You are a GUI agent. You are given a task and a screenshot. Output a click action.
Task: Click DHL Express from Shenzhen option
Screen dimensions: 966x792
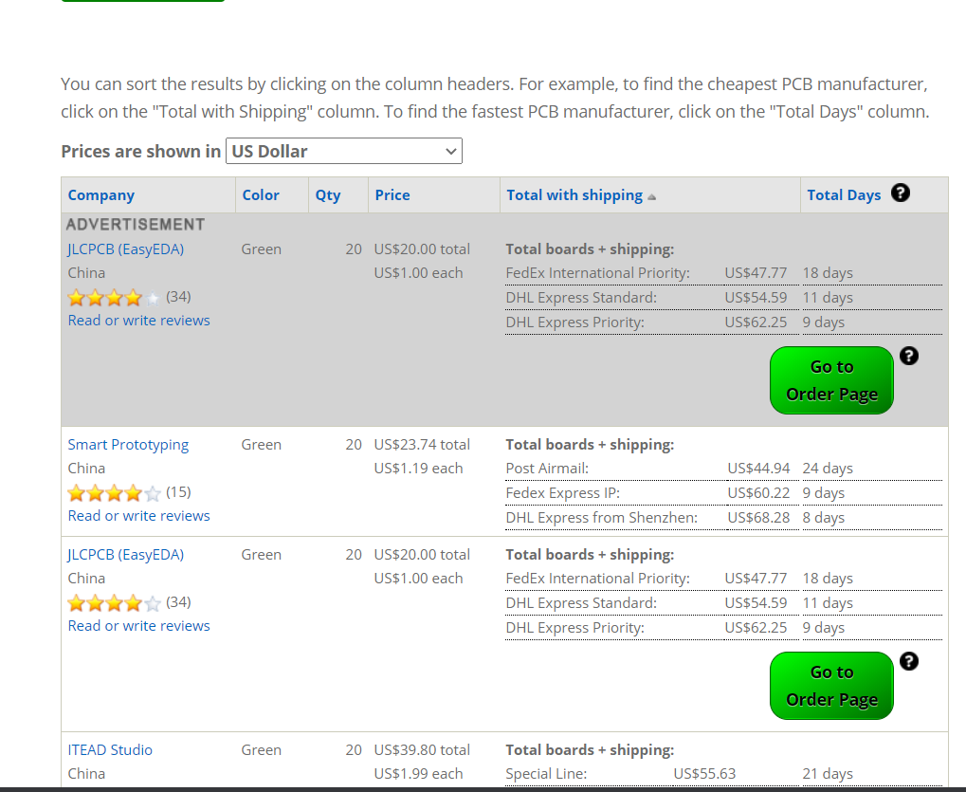pyautogui.click(x=601, y=518)
